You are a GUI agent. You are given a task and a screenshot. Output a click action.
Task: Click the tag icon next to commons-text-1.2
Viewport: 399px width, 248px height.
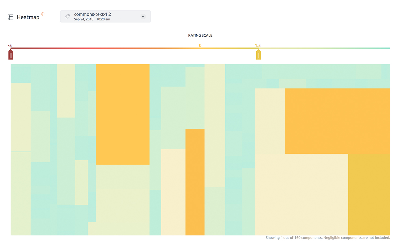67,16
